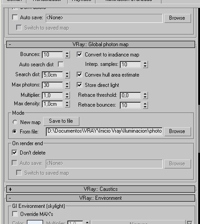The width and height of the screenshot is (200, 224).
Task: Click the Max photons spinner
Action: pos(67,85)
